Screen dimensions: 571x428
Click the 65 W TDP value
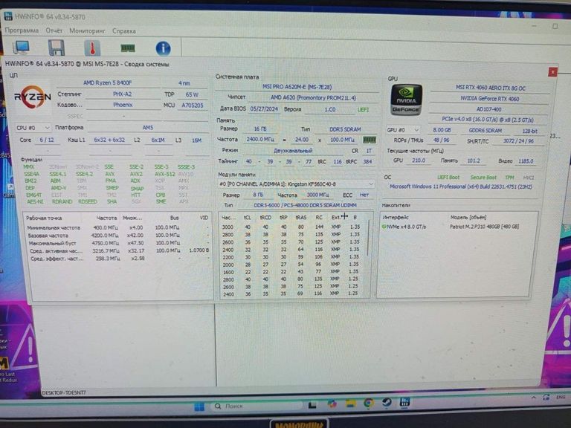[x=192, y=94]
